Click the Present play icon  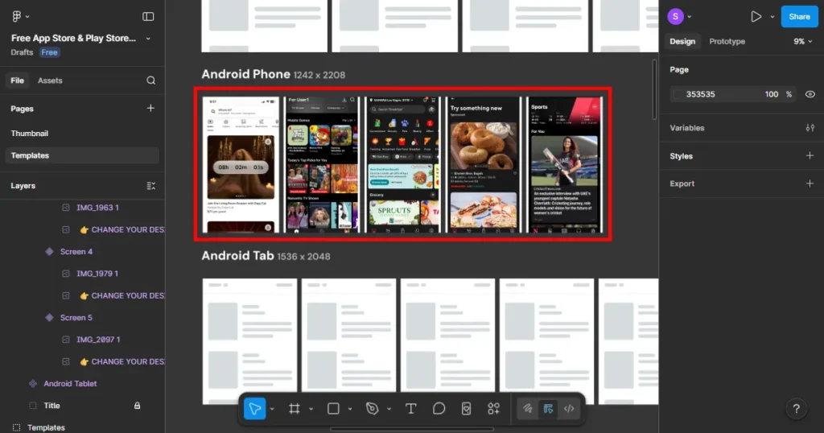point(756,17)
